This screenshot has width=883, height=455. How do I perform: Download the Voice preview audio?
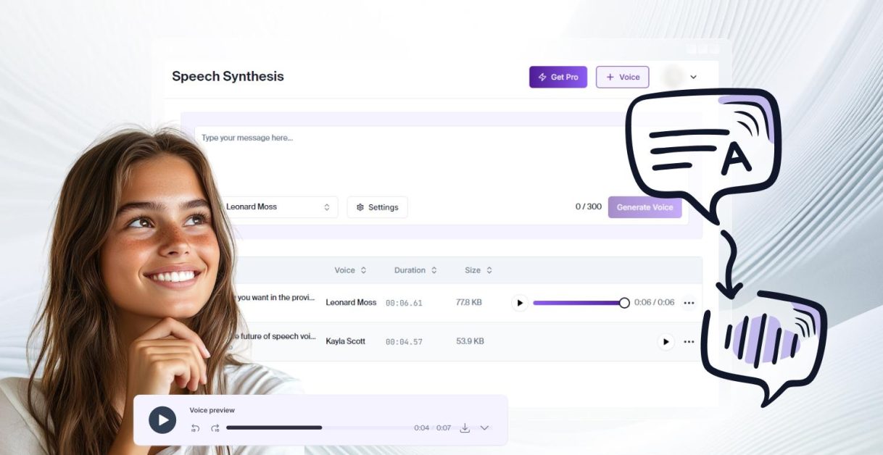tap(465, 428)
